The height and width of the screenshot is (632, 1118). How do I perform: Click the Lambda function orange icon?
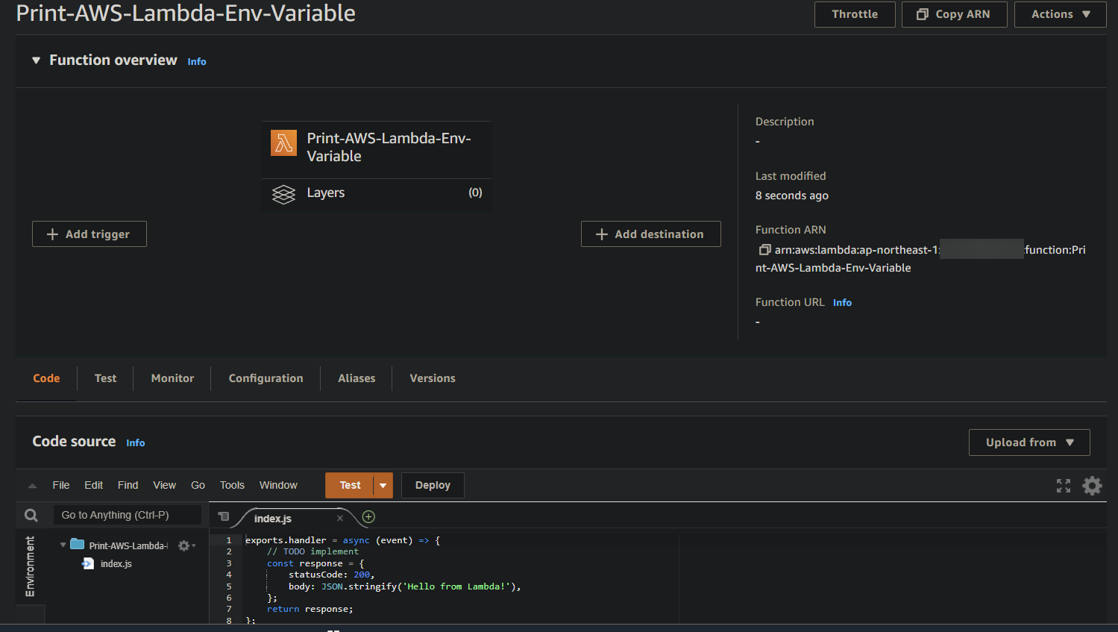click(x=283, y=143)
